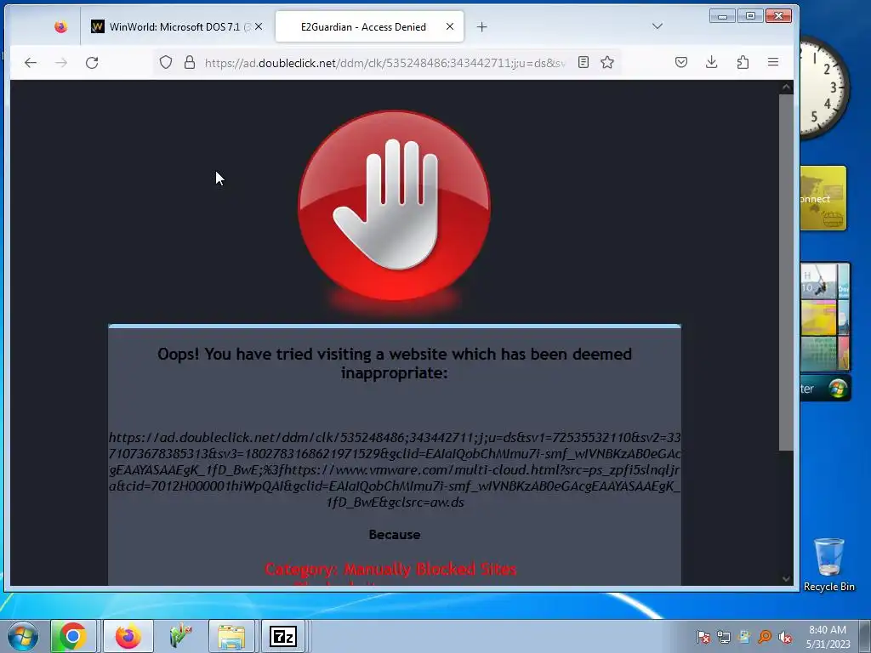This screenshot has height=653, width=871.
Task: Click the blocked doubleclick URL text
Action: click(395, 469)
